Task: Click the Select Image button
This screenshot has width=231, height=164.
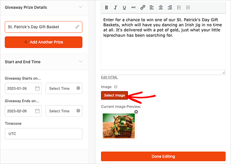Action: tap(114, 95)
